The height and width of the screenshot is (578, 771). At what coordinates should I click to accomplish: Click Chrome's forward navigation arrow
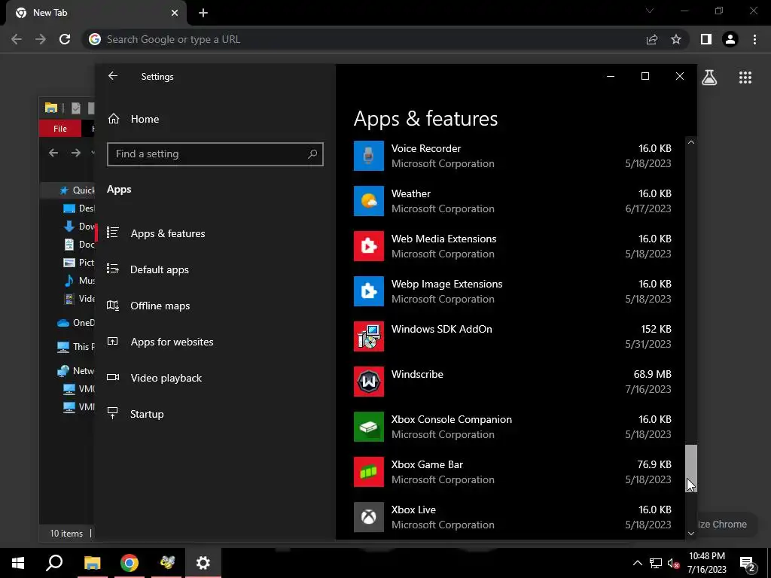41,39
